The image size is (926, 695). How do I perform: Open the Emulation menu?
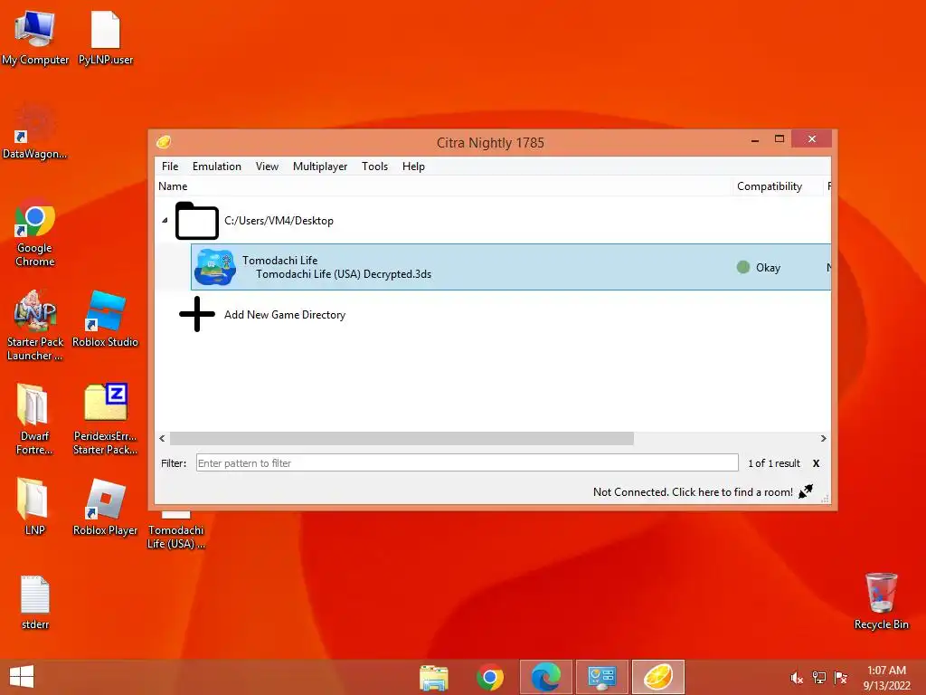(217, 167)
